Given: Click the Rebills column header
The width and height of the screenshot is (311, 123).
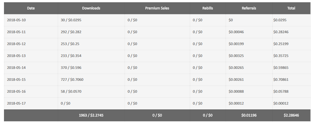Looking at the screenshot, I should pos(208,8).
